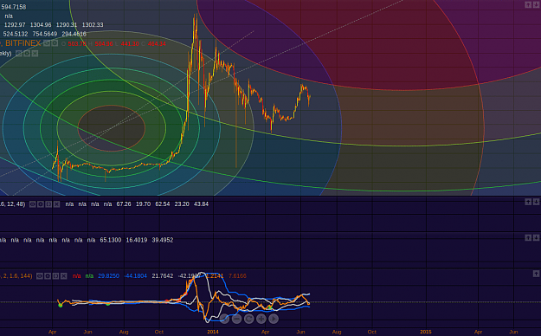Toggle visibility of the (weekly) indicator

19,54
